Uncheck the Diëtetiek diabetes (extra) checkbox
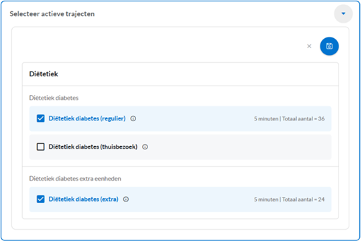 [x=41, y=199]
